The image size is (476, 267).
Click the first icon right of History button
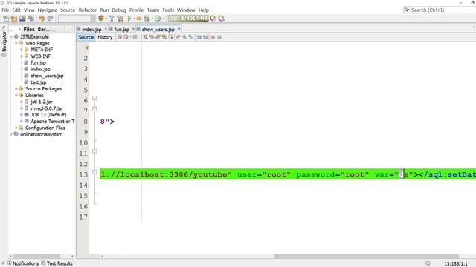point(120,37)
